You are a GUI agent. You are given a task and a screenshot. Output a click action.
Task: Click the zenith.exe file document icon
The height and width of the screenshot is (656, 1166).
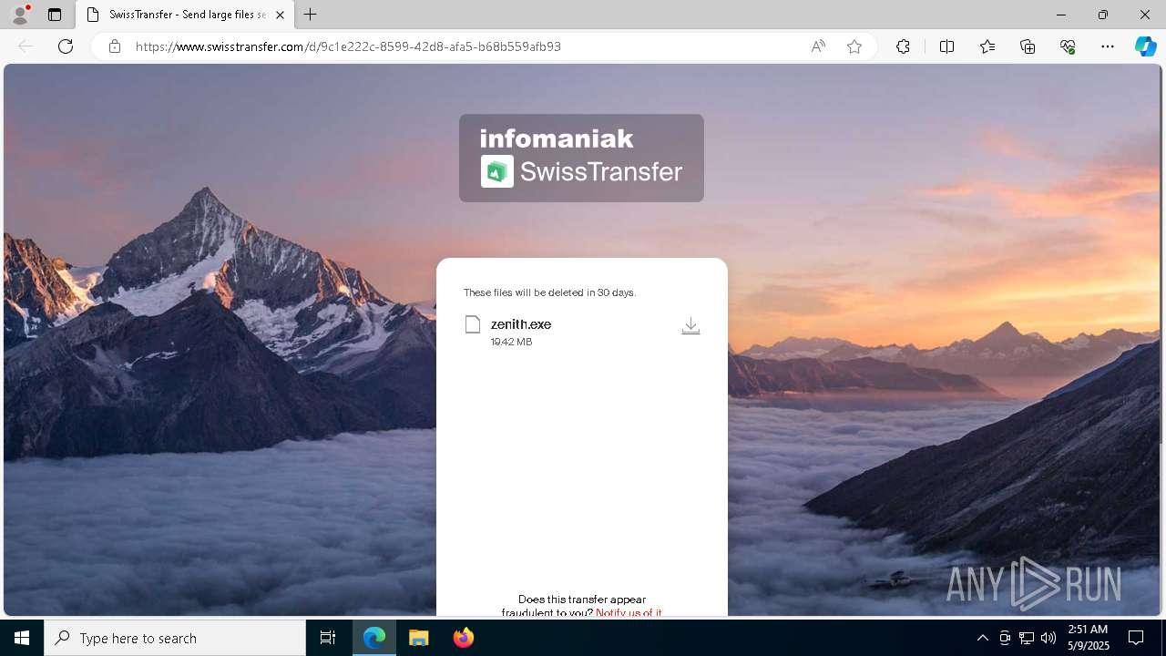point(472,324)
